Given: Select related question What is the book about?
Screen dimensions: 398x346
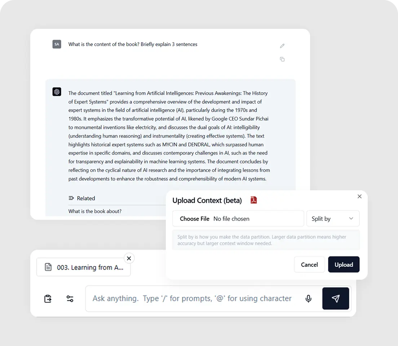Looking at the screenshot, I should coord(95,211).
